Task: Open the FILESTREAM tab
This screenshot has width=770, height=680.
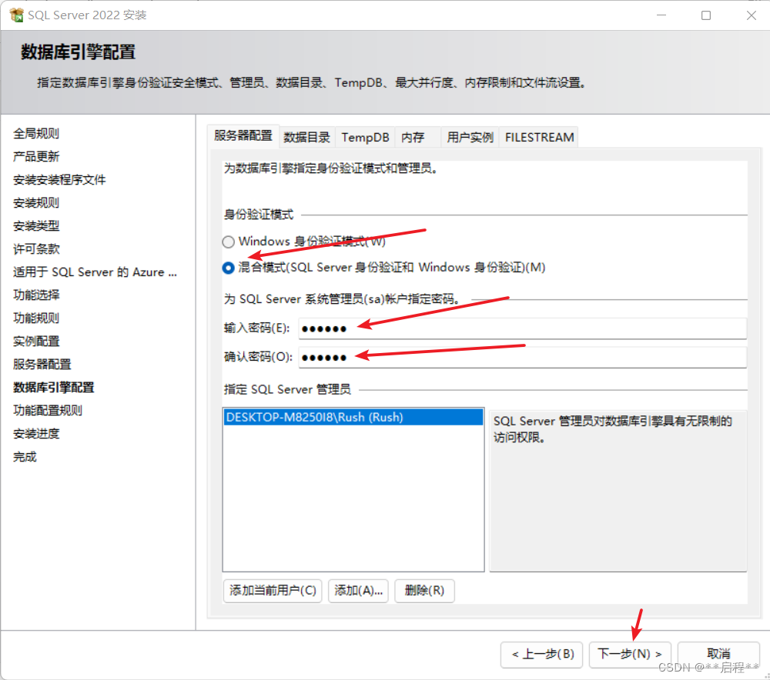Action: point(539,138)
